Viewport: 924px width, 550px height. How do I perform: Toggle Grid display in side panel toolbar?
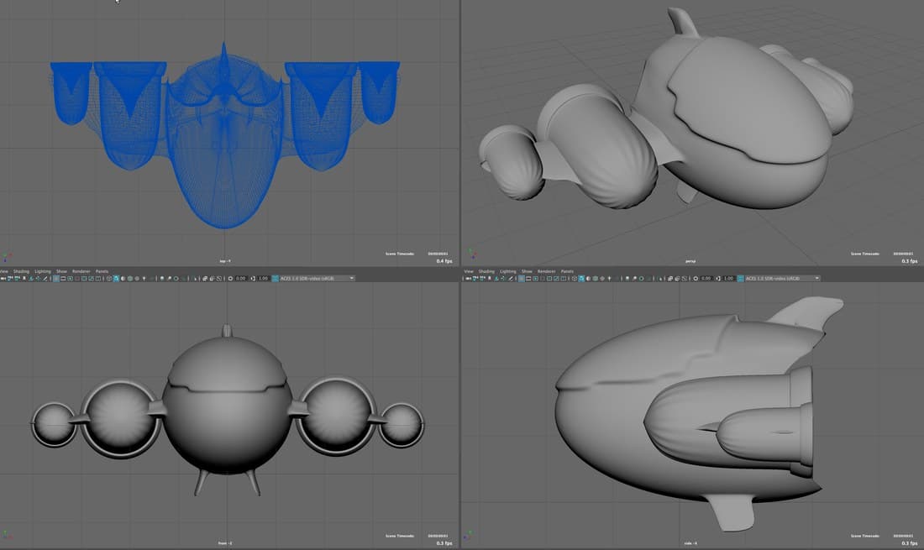pyautogui.click(x=521, y=279)
